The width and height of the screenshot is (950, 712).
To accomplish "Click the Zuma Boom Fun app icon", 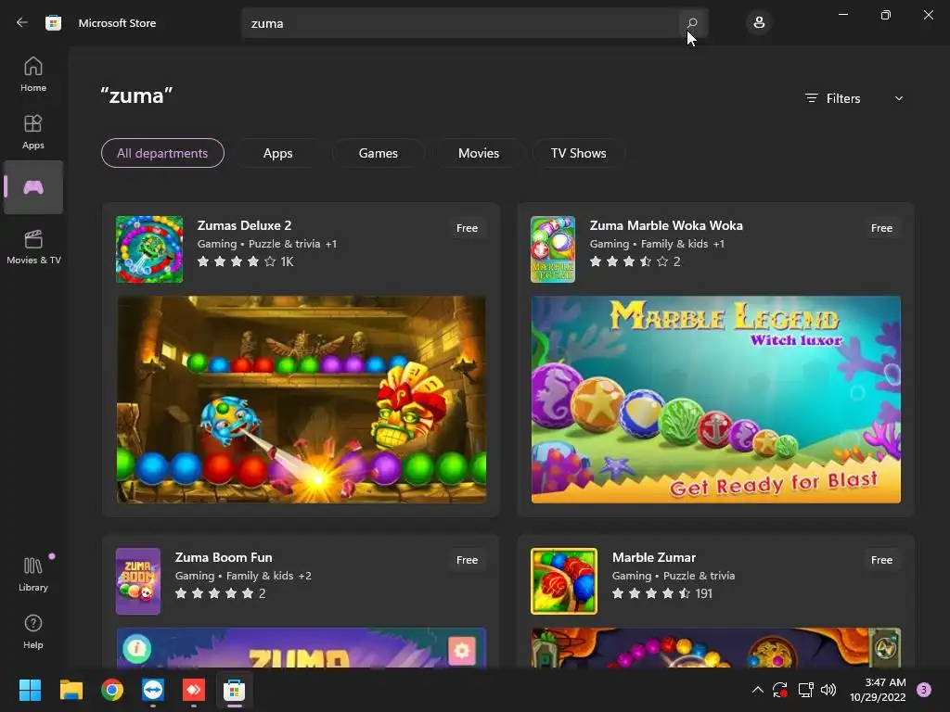I will coord(138,581).
